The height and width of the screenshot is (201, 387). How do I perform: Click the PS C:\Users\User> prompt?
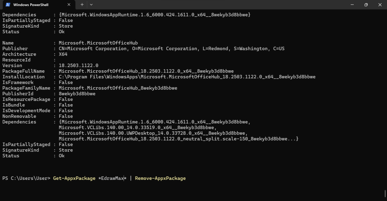click(x=26, y=178)
